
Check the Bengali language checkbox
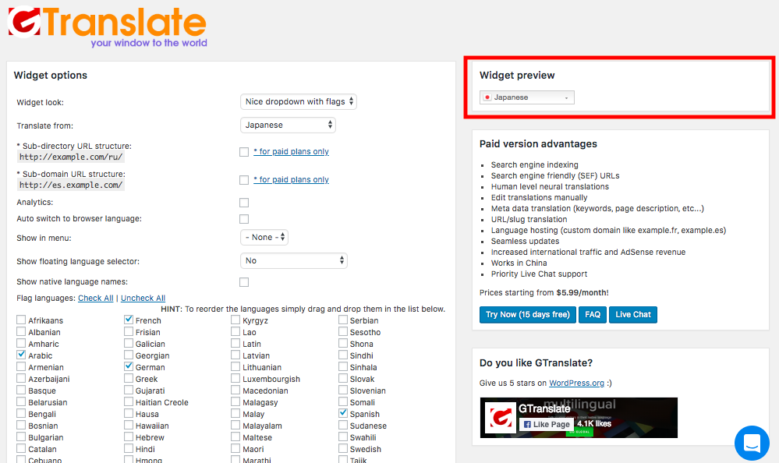[21, 413]
